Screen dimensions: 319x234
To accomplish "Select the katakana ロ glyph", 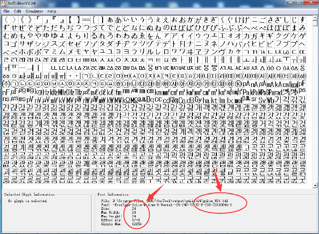I will pos(166,52).
